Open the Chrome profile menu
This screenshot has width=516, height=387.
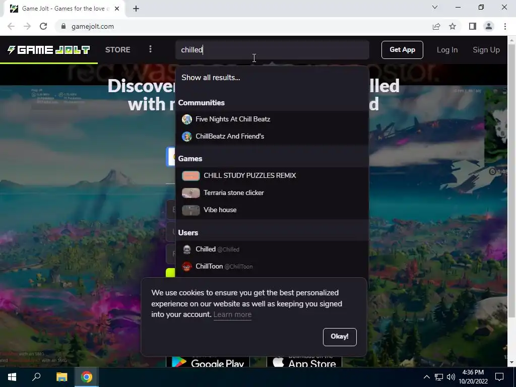pos(489,26)
